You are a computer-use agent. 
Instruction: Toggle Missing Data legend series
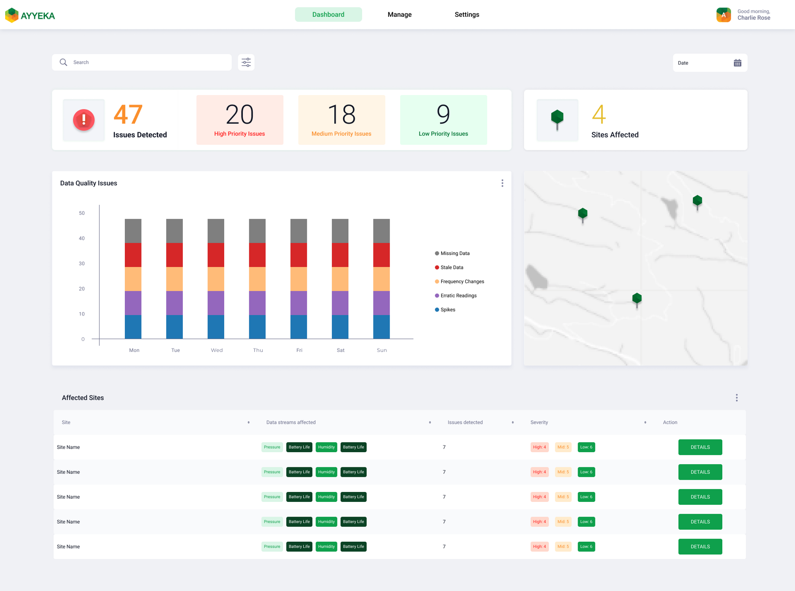pyautogui.click(x=454, y=253)
